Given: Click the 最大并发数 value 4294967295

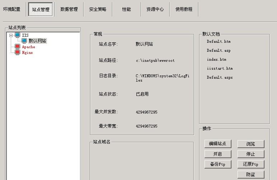Looking at the screenshot, I should click(147, 112).
